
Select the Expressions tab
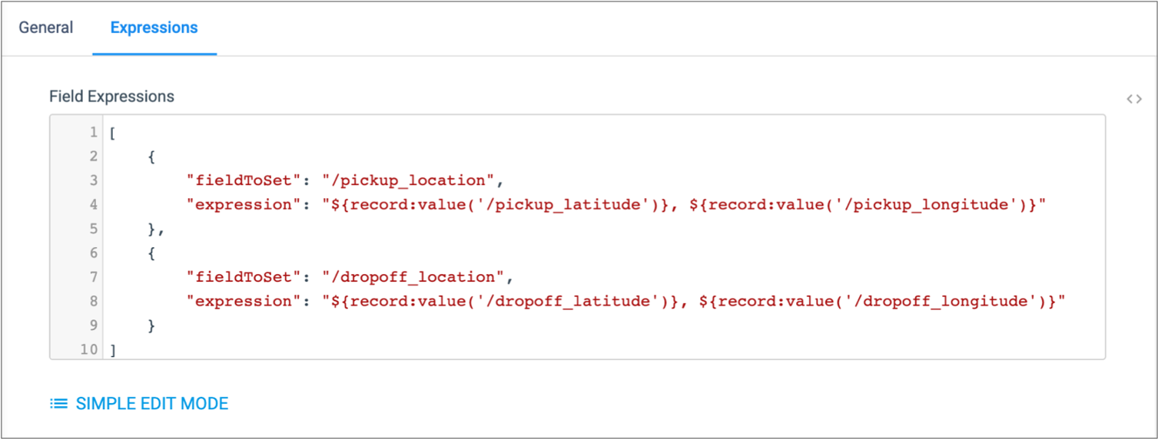154,28
